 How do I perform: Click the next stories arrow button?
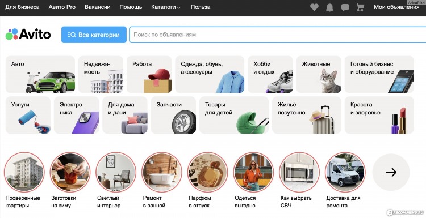coord(391,172)
